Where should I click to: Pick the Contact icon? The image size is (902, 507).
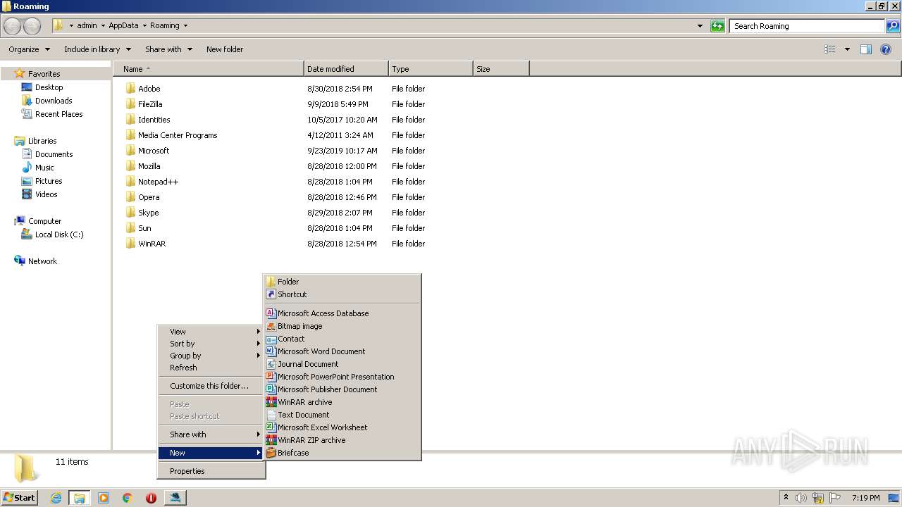pos(271,339)
